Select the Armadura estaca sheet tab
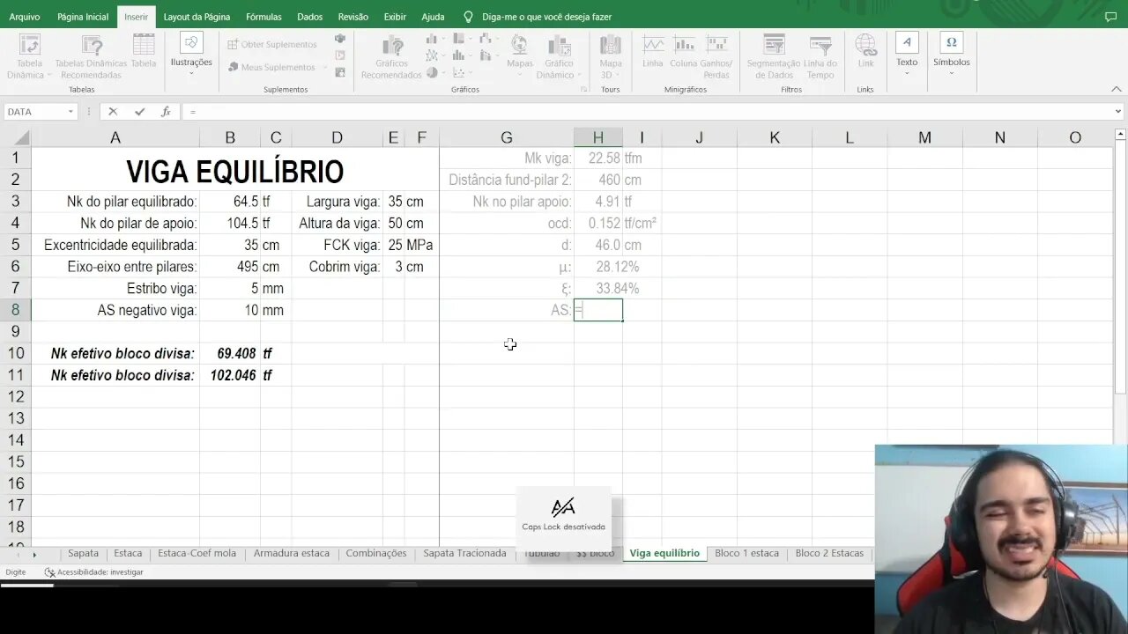 click(x=291, y=553)
